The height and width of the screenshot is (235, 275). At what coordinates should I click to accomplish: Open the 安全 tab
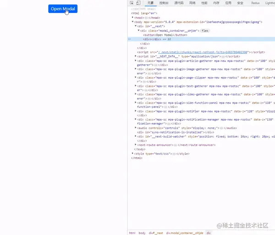pos(240,3)
